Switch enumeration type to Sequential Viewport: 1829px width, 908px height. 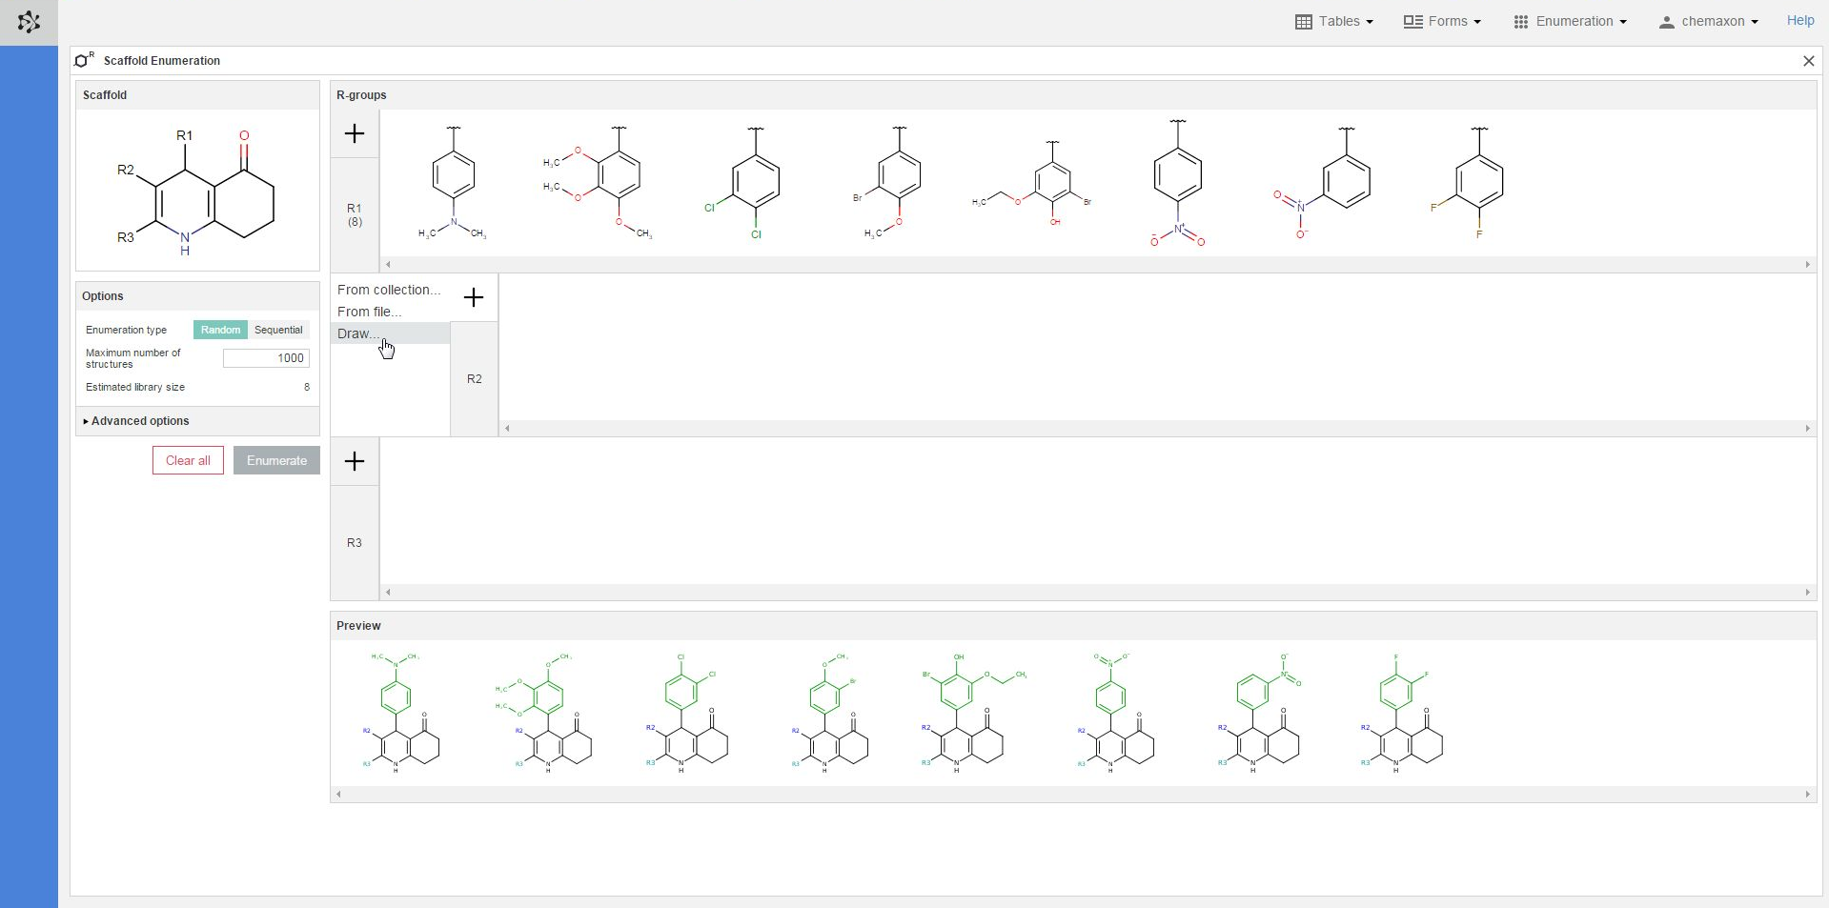[x=278, y=330]
